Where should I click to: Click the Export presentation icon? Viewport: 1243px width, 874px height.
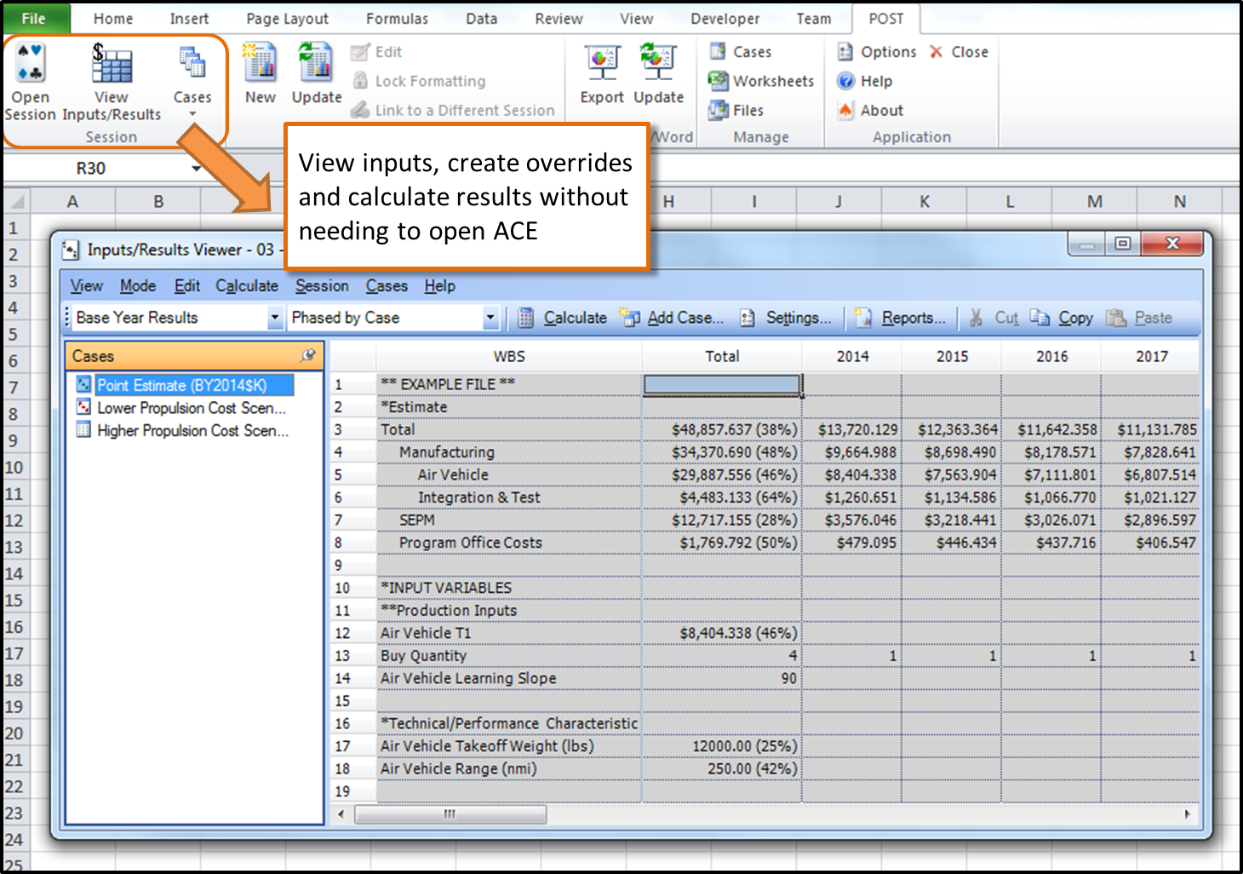point(602,63)
